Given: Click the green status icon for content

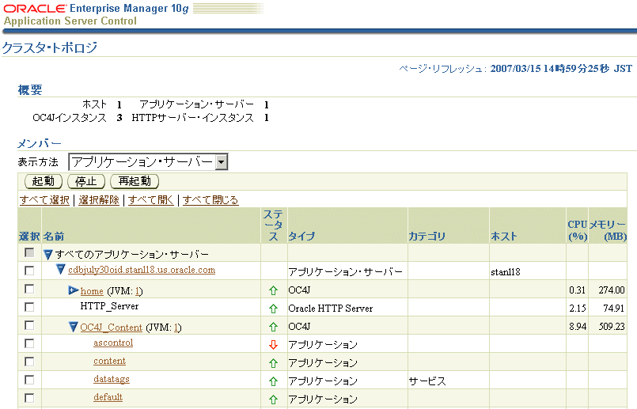Looking at the screenshot, I should pyautogui.click(x=273, y=363).
